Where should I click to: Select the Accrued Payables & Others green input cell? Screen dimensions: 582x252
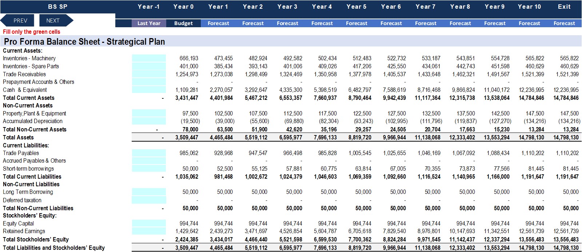point(149,161)
